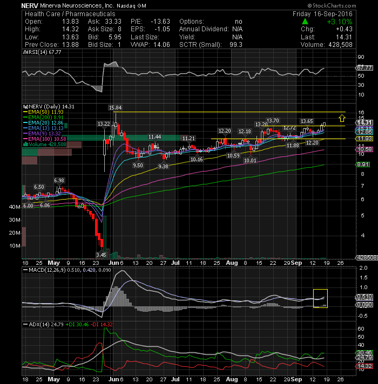Click the 428508 volume tag on right axis

[x=367, y=258]
